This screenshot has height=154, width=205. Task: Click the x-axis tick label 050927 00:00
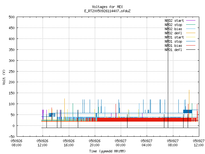click(x=120, y=143)
